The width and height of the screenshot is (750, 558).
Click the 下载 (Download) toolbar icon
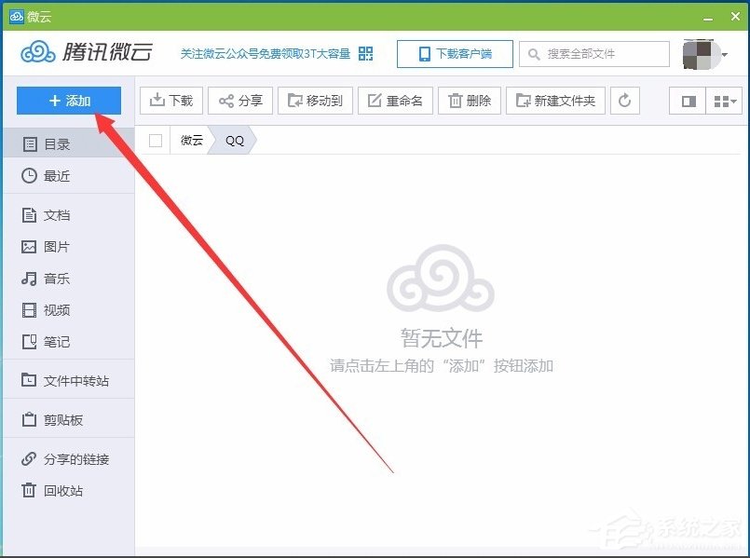(x=170, y=101)
